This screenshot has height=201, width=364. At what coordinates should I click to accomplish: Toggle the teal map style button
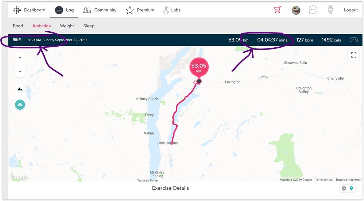20,105
